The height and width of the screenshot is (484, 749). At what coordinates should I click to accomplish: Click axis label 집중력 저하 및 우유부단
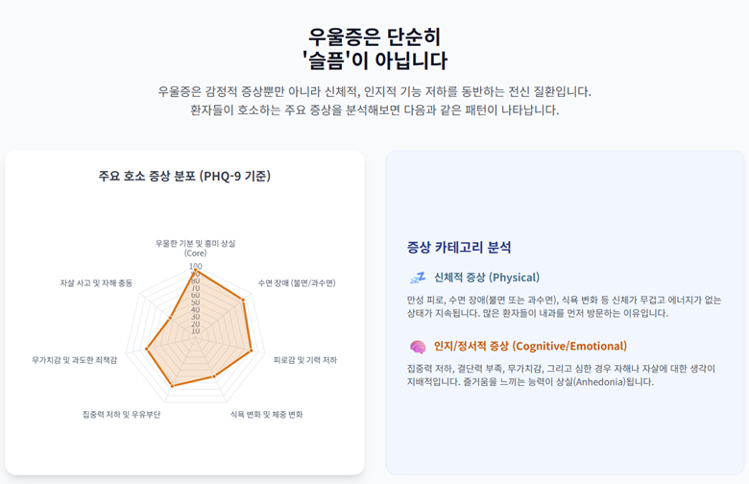(x=121, y=414)
